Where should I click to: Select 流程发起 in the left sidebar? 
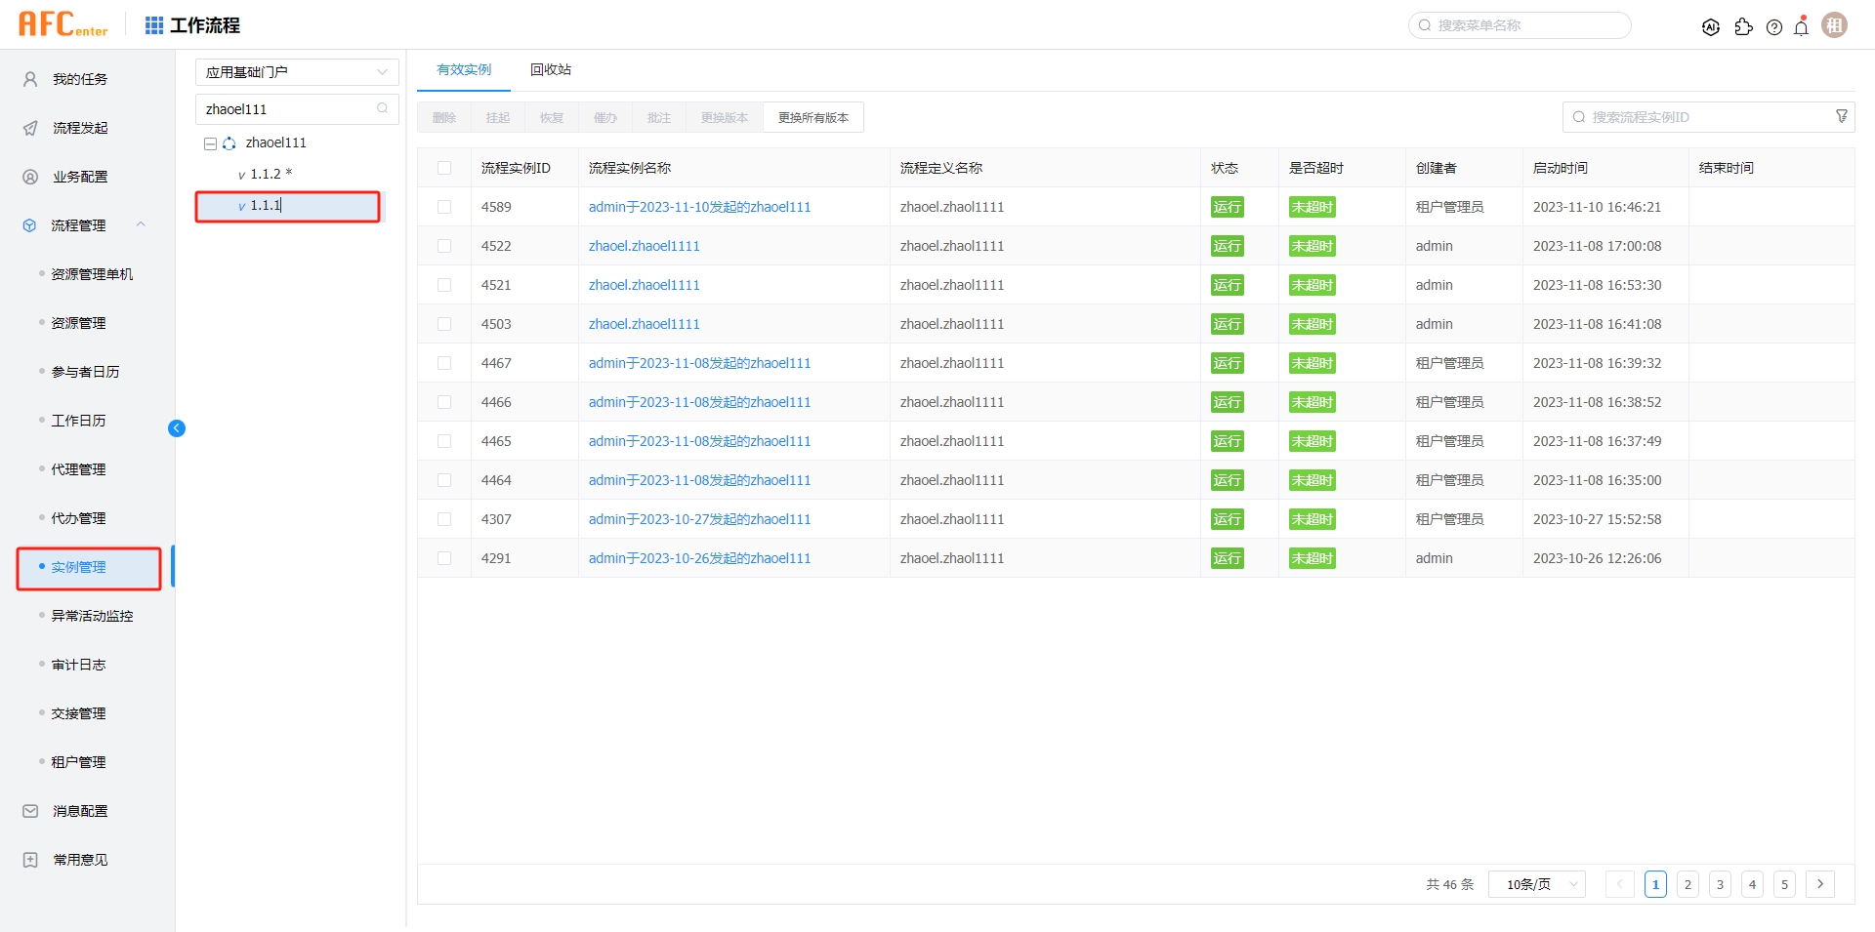click(x=79, y=127)
